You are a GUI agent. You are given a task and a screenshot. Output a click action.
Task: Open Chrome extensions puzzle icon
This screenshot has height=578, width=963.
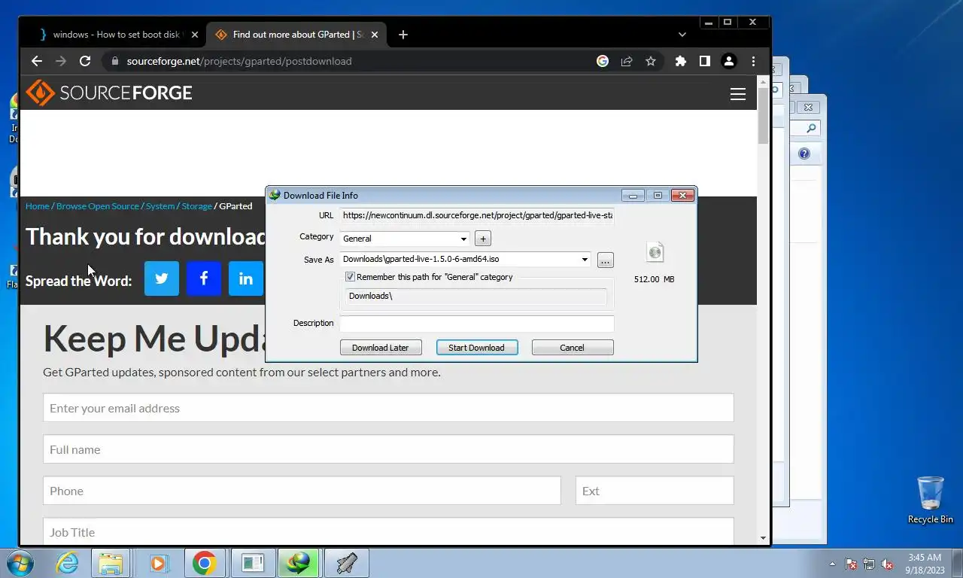click(x=681, y=61)
